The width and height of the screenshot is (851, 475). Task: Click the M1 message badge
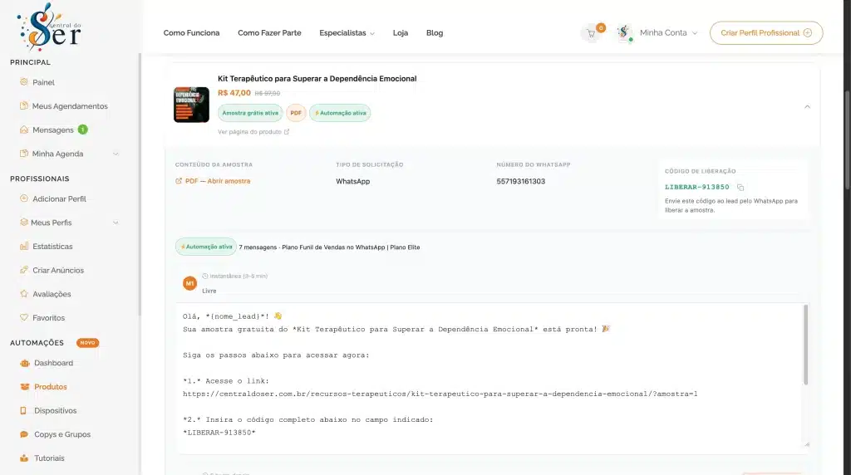click(x=189, y=283)
